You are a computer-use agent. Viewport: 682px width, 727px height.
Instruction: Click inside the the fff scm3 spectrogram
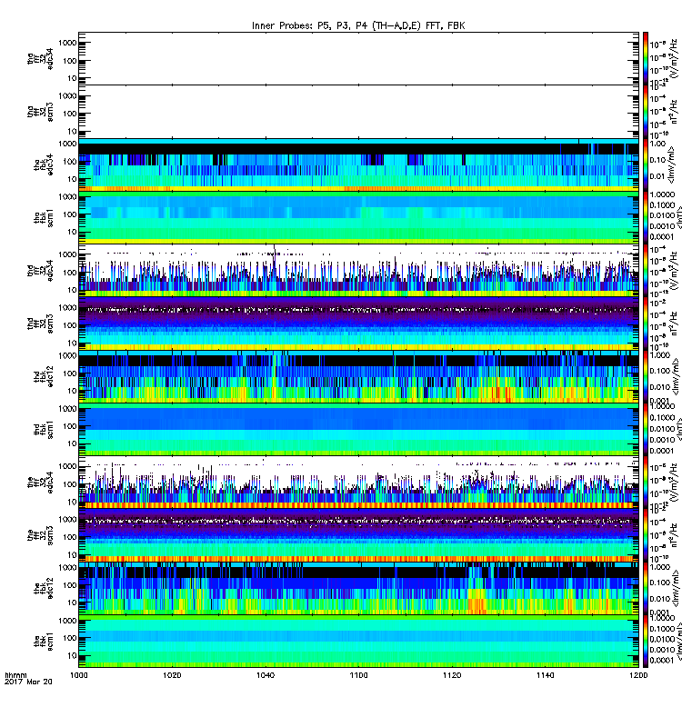[358, 535]
